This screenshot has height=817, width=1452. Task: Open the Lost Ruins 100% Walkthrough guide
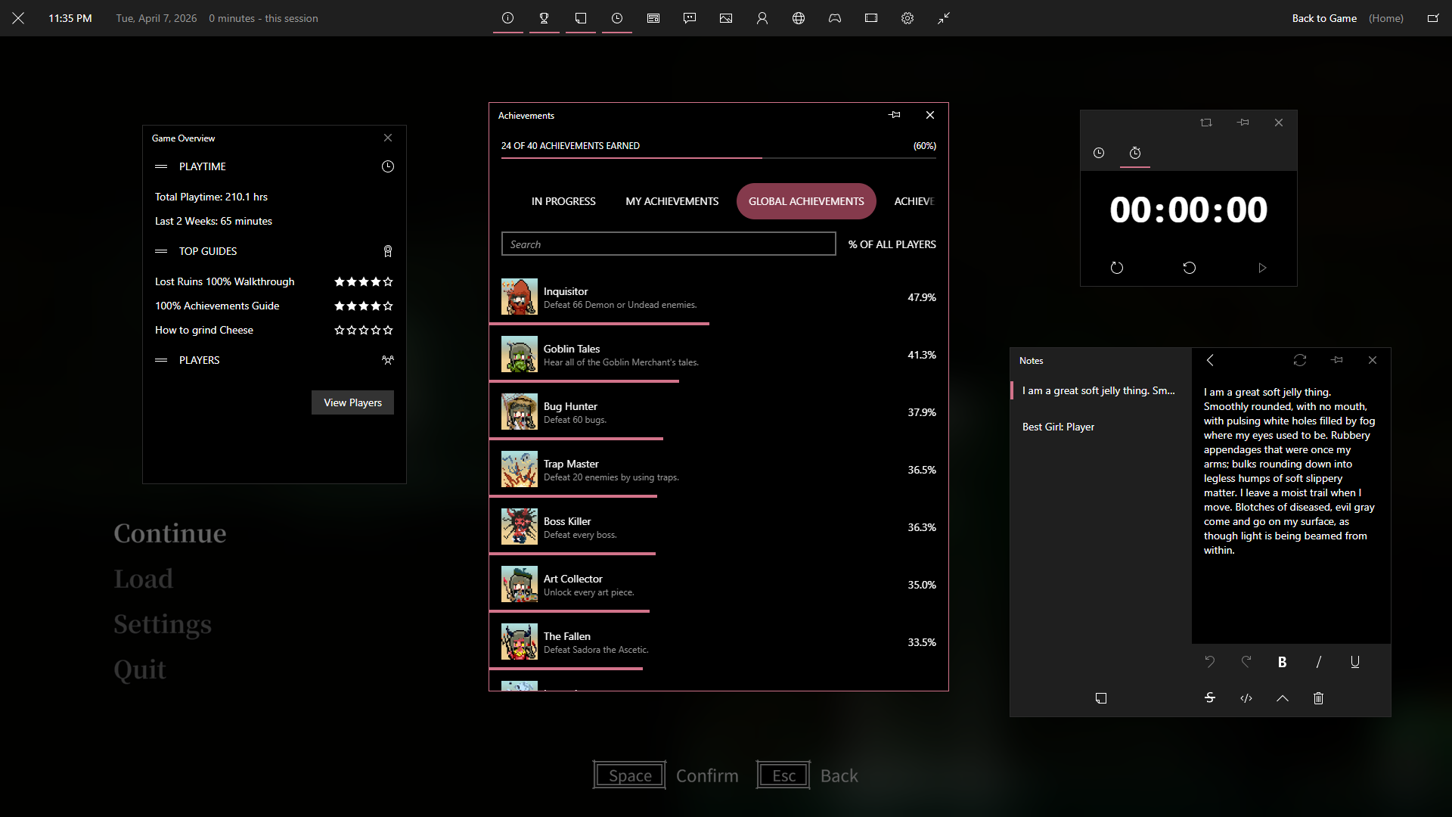[x=225, y=281]
